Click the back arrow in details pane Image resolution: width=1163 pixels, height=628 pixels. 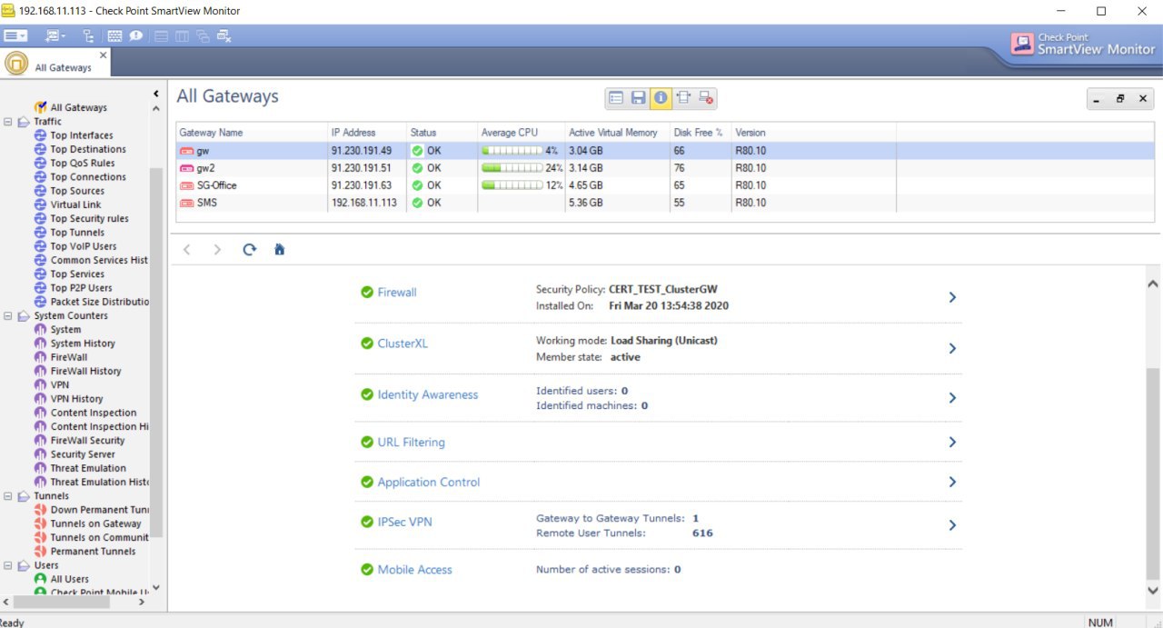point(187,249)
